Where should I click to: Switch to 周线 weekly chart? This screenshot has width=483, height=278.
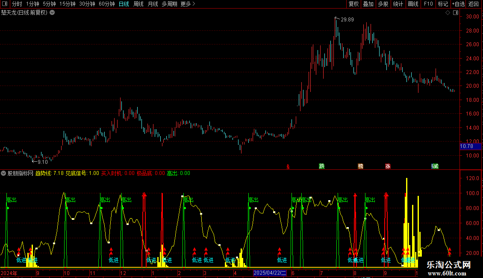click(x=138, y=4)
